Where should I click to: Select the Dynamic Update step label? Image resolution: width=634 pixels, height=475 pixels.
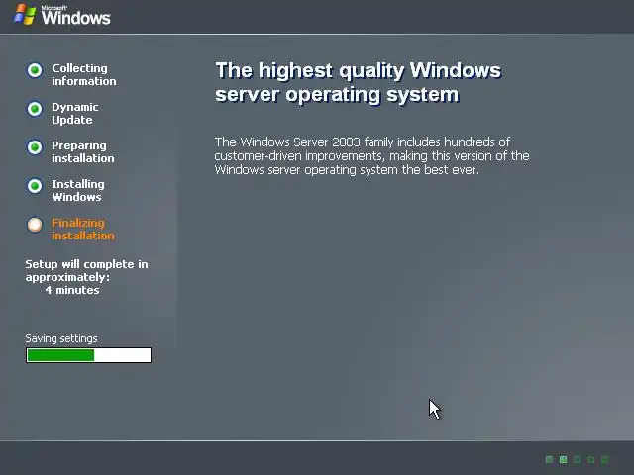[75, 114]
